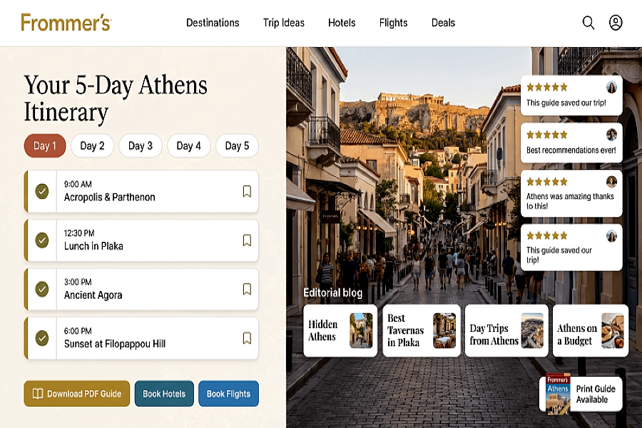
Task: Switch to the Day 3 tab
Action: pos(141,146)
